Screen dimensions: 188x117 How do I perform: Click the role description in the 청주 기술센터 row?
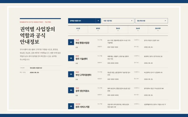click(118, 57)
